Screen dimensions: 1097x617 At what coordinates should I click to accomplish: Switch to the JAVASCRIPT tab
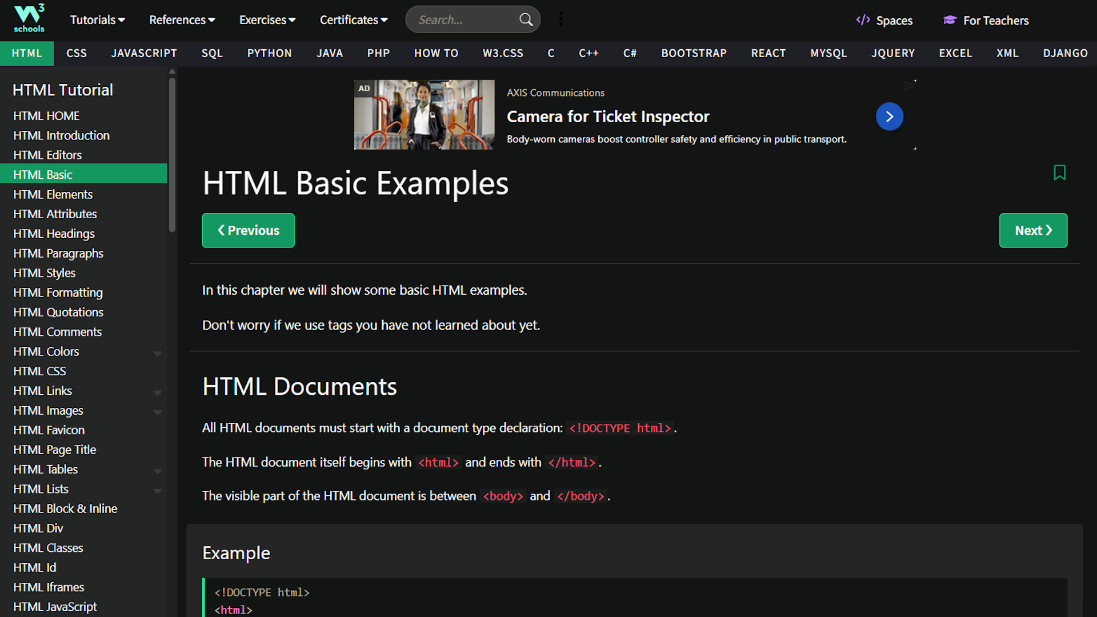pyautogui.click(x=144, y=53)
